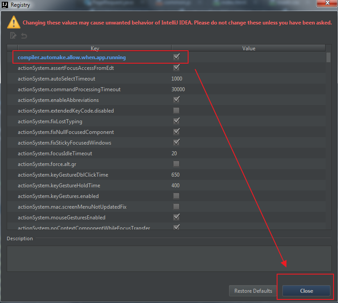Uncheck actionSystem.assertFocusAccessFromEdt checkbox
This screenshot has height=303, width=338.
[x=177, y=68]
